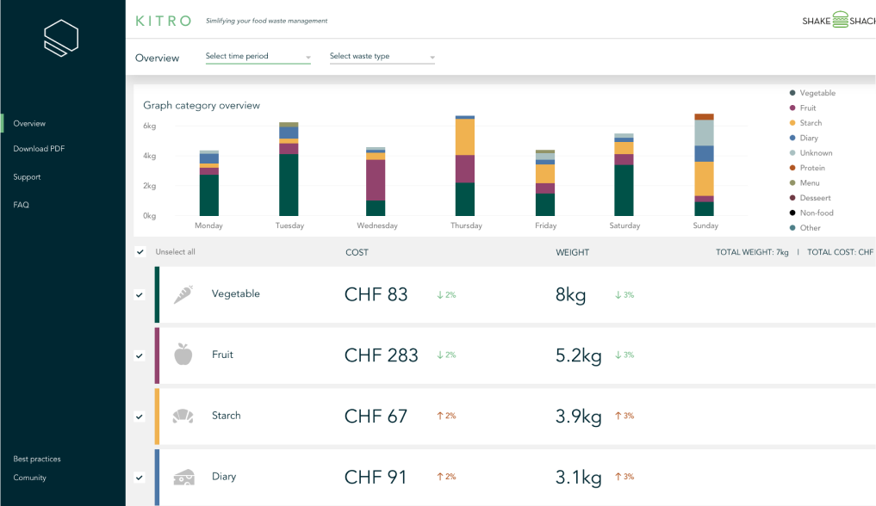This screenshot has height=506, width=876.
Task: Click the CHF 83 cost value
Action: [x=376, y=294]
